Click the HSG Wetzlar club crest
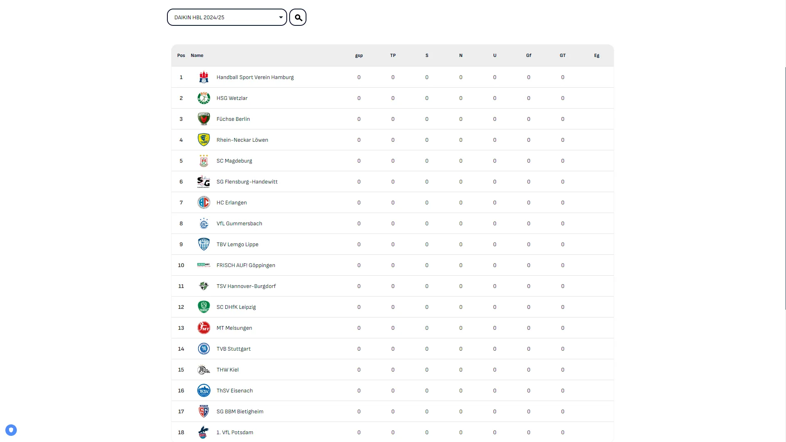 (203, 98)
